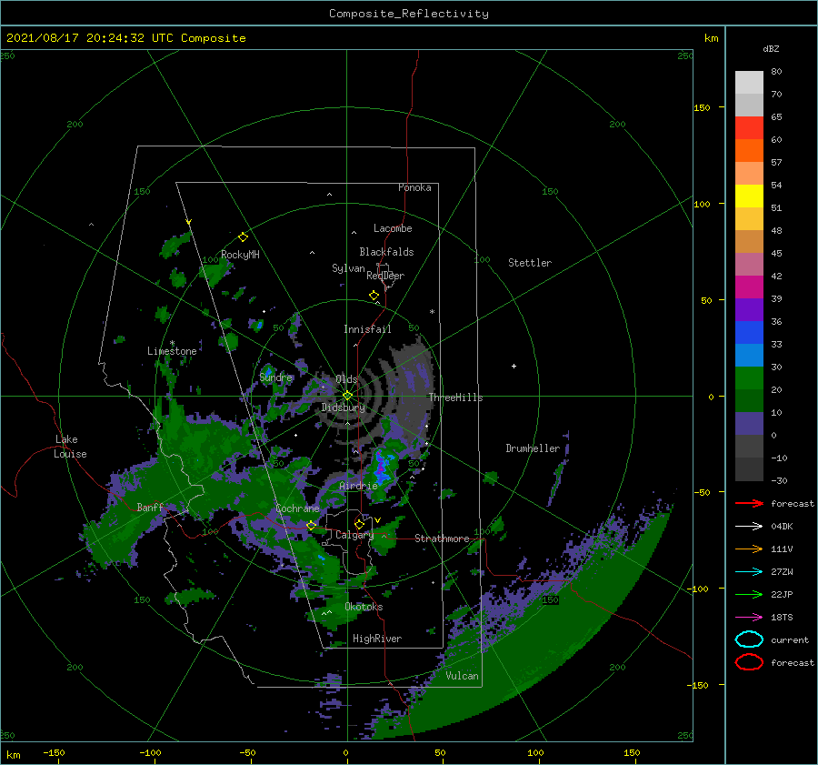
Task: Click the dBZ legend heading
Action: [x=771, y=48]
